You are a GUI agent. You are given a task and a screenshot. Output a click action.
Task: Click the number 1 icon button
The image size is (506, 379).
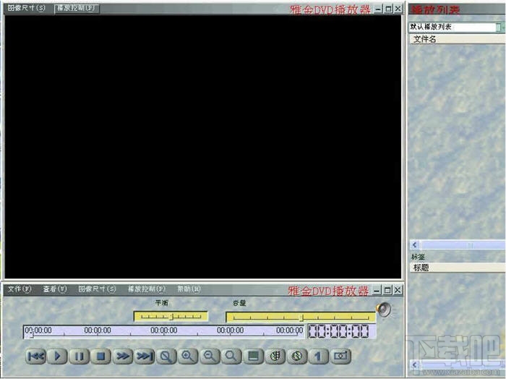pyautogui.click(x=319, y=356)
